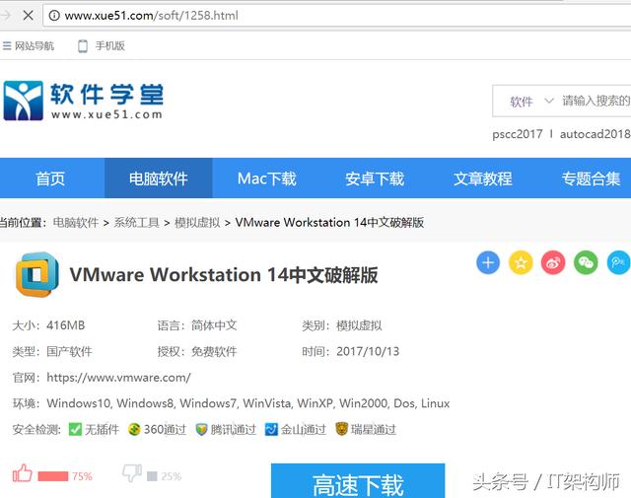Viewport: 631px width, 498px height.
Task: Open the official site https://www.vmware.com/ link
Action: 118,378
